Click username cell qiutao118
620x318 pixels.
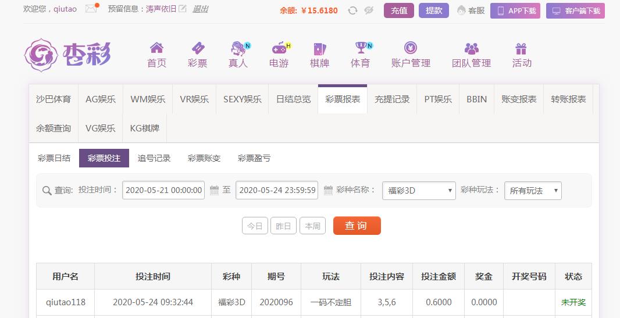coord(66,302)
